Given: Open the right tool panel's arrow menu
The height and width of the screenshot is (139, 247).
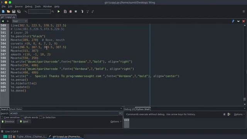Looking at the screenshot, I should pos(245,108).
